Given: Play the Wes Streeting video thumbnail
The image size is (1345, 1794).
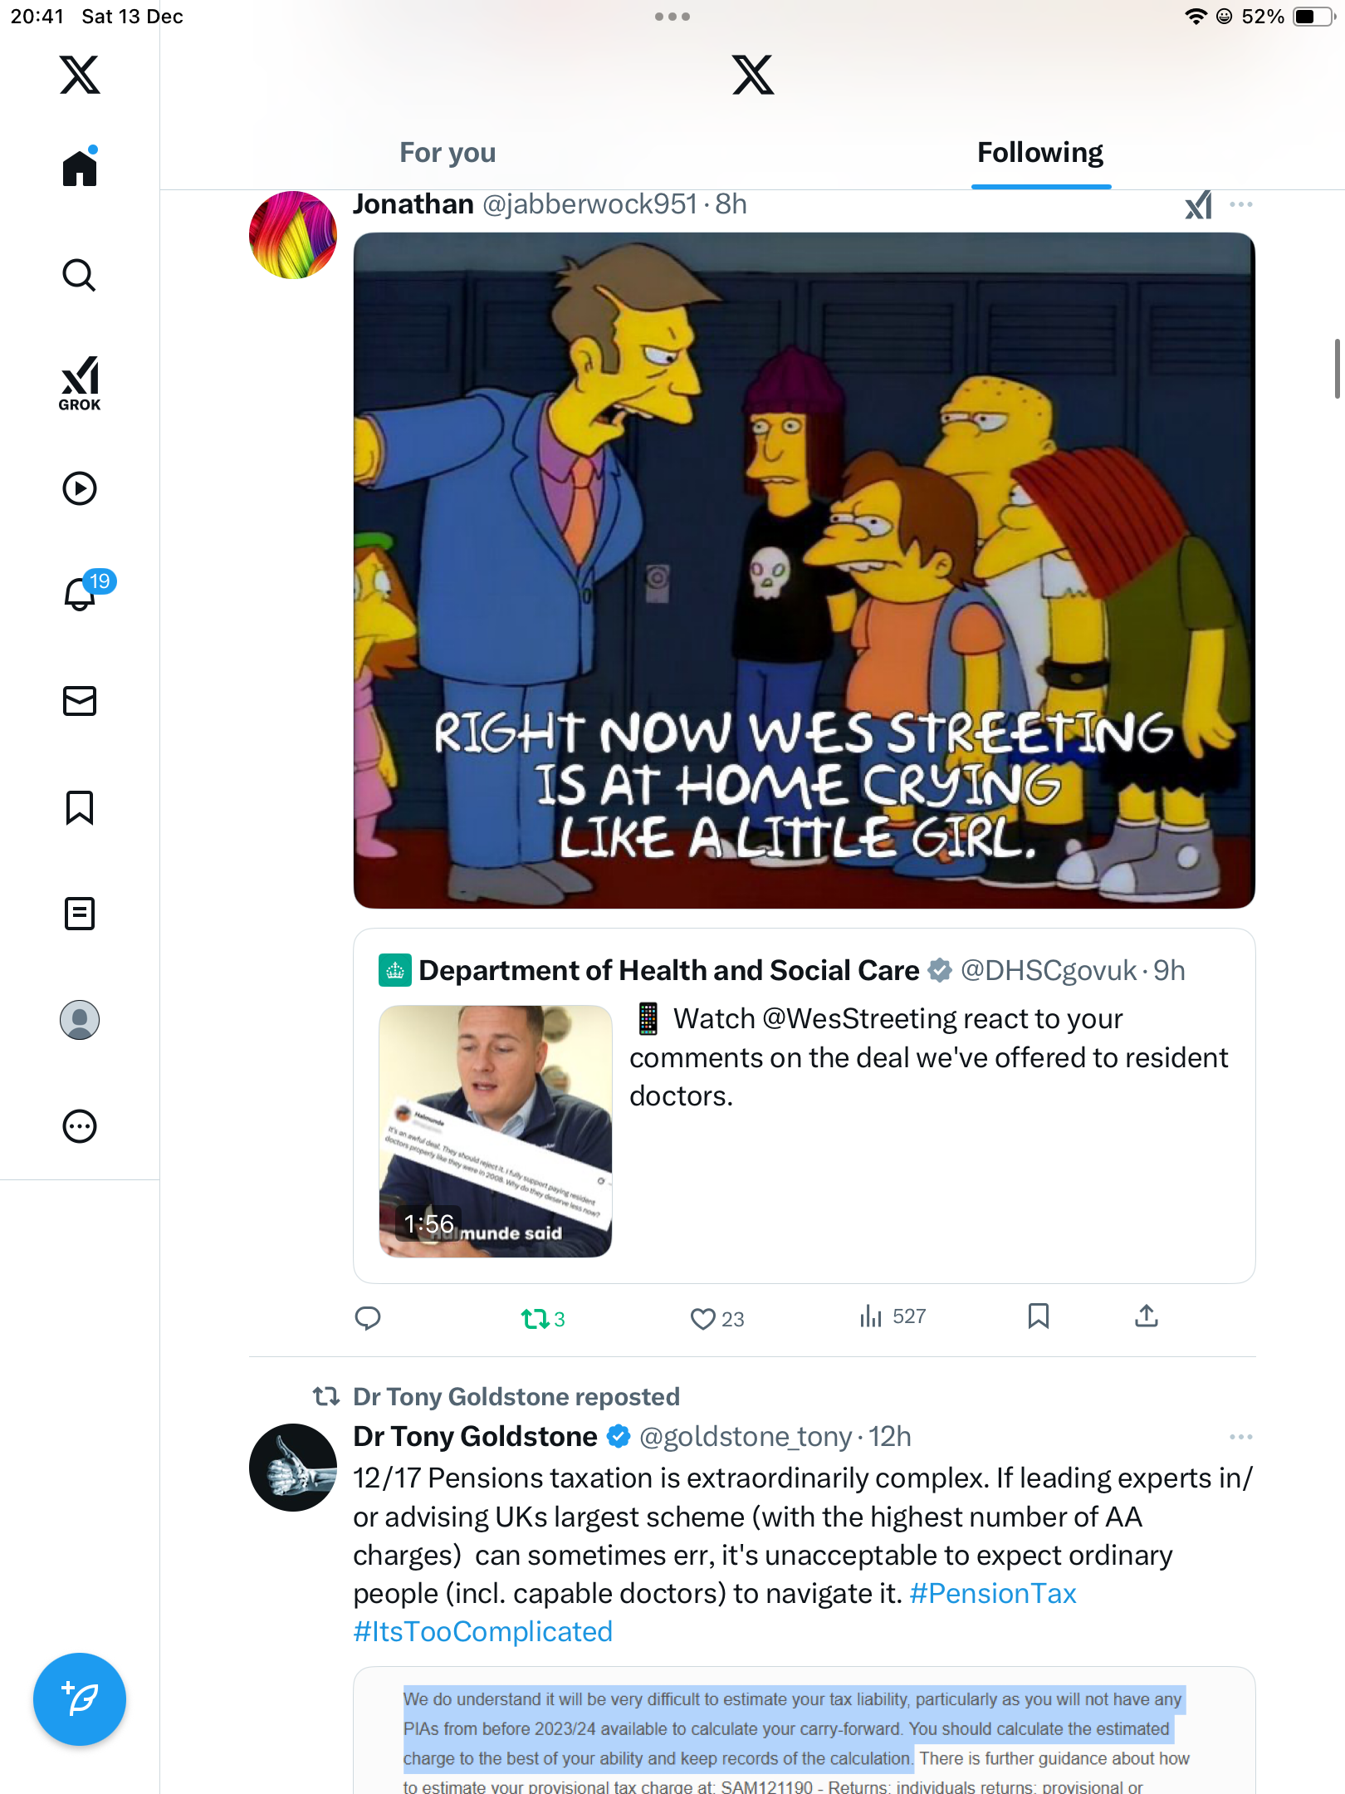Looking at the screenshot, I should pos(496,1131).
